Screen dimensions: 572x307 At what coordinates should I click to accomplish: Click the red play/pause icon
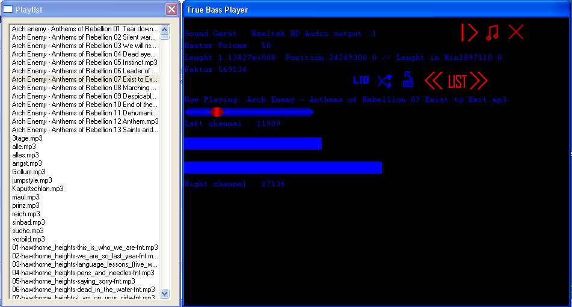pyautogui.click(x=469, y=32)
